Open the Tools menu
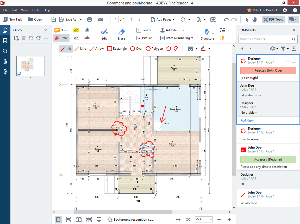 (x=36, y=10)
